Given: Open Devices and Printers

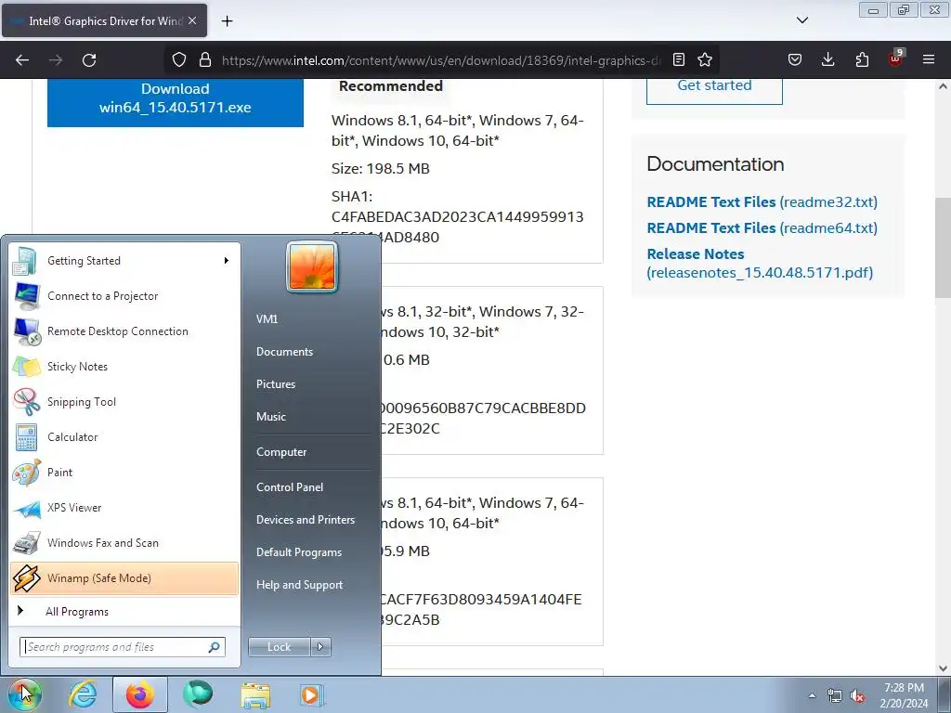Looking at the screenshot, I should [x=305, y=520].
